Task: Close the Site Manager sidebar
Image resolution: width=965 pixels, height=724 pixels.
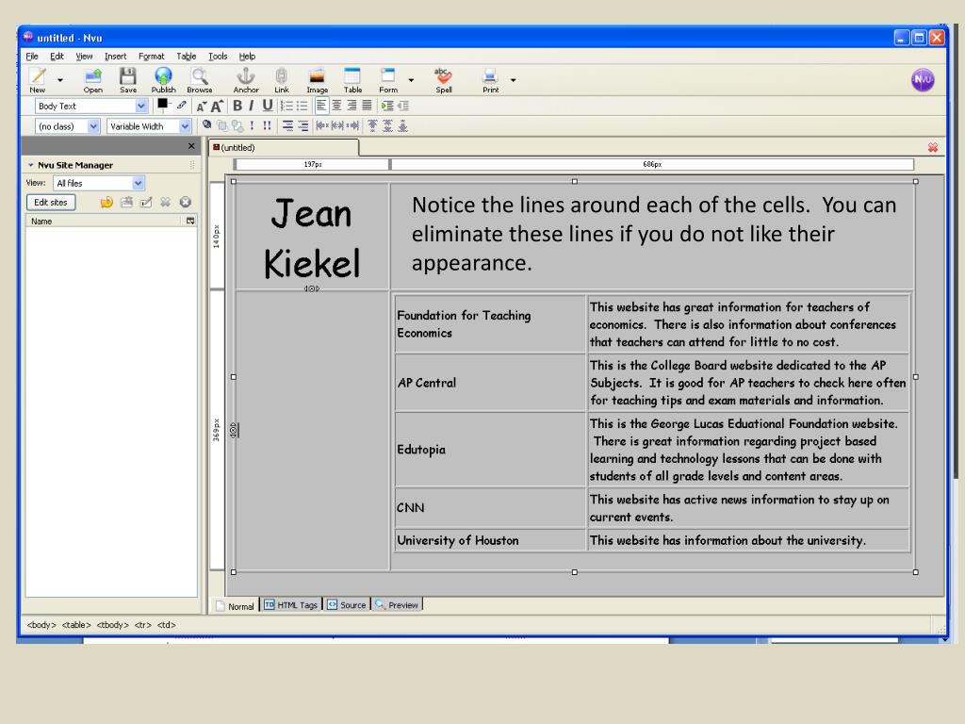Action: [x=191, y=146]
